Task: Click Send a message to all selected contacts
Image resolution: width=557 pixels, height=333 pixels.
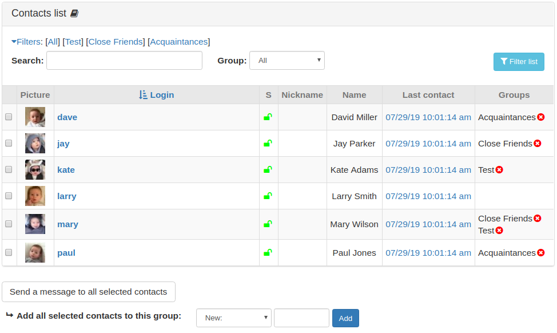Action: coord(89,292)
